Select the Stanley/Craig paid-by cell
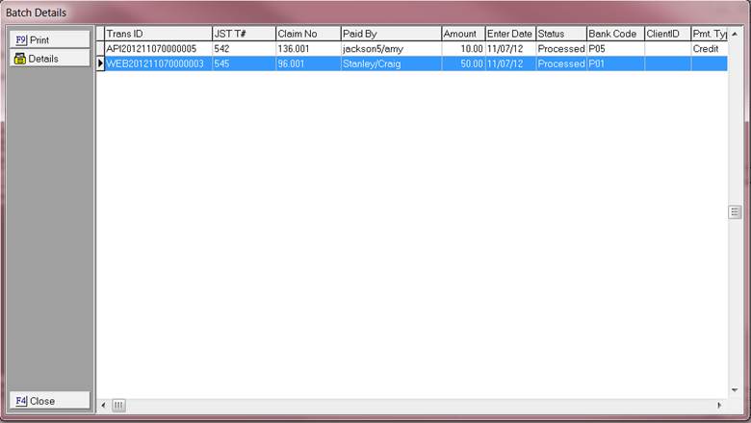Viewport: 751px width, 423px height. coord(390,63)
